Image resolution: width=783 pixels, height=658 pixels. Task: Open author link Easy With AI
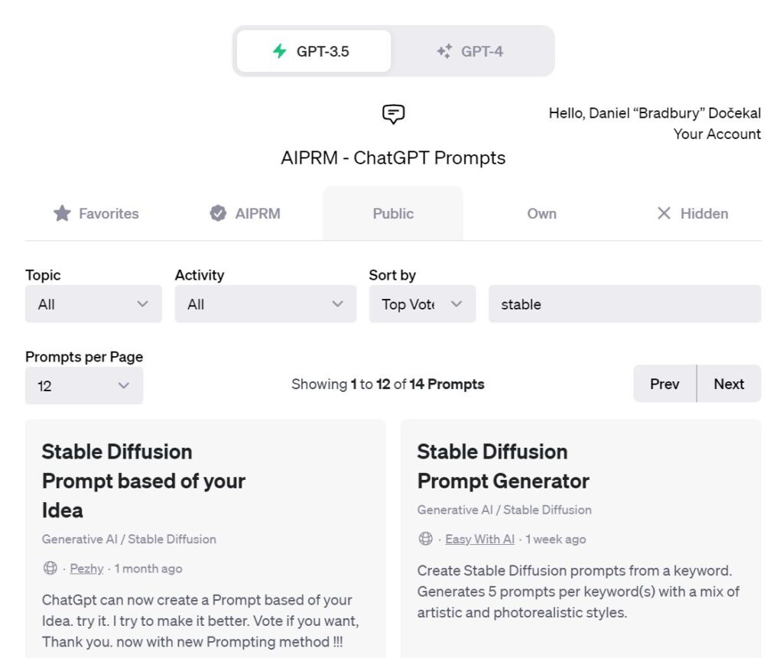(480, 540)
